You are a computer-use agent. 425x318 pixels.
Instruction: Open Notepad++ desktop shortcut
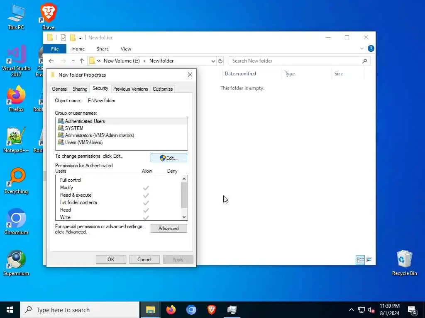[16, 140]
